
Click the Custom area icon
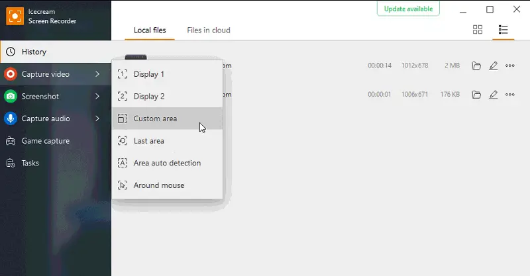[123, 118]
